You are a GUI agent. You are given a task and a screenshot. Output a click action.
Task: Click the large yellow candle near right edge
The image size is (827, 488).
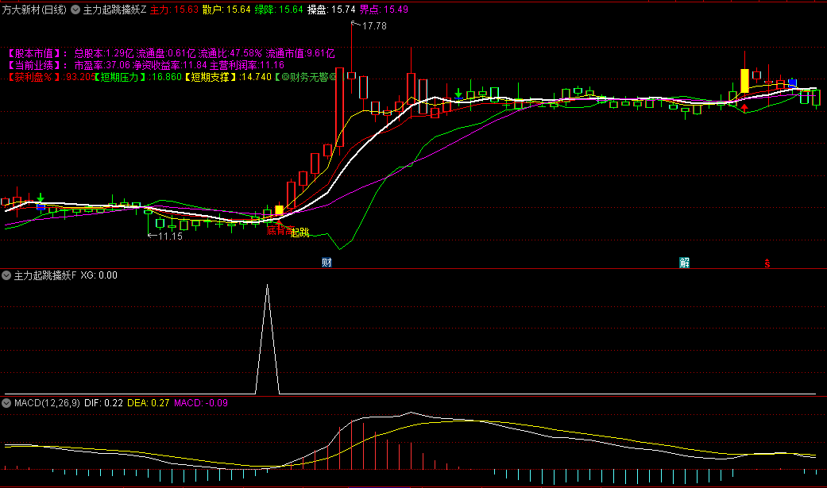click(x=744, y=80)
